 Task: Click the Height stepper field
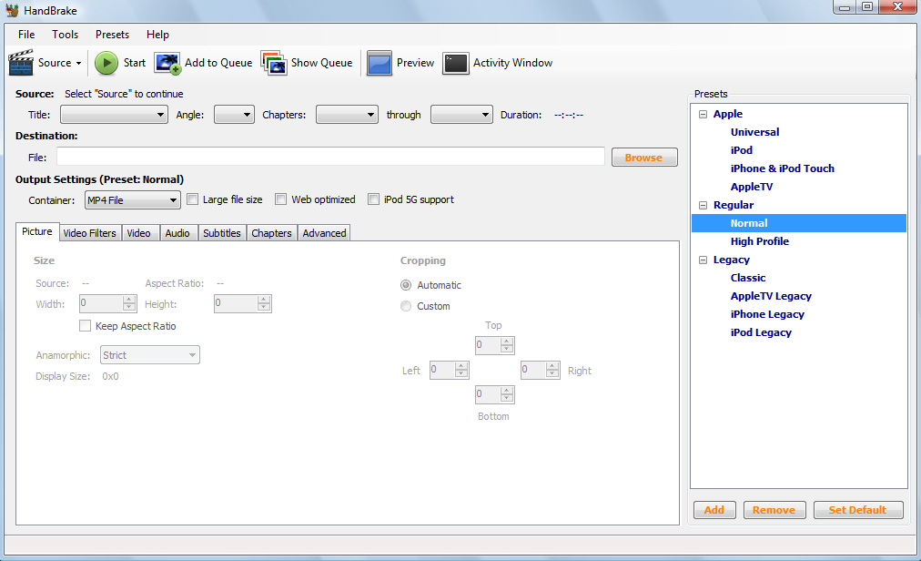click(243, 303)
